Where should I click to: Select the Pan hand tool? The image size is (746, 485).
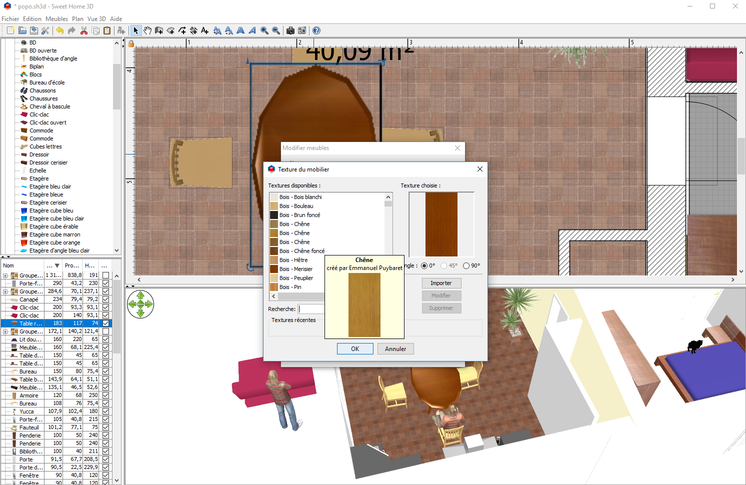click(x=147, y=30)
